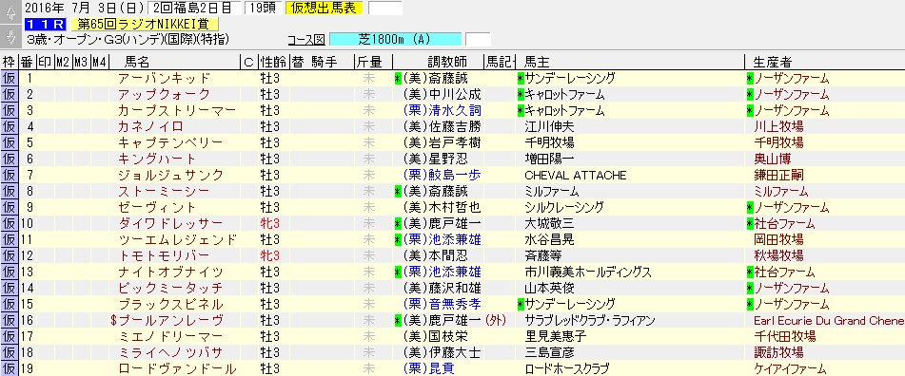Select trainer (栗)清水久詞 link
Viewport: 905px width, 376px height.
click(443, 110)
